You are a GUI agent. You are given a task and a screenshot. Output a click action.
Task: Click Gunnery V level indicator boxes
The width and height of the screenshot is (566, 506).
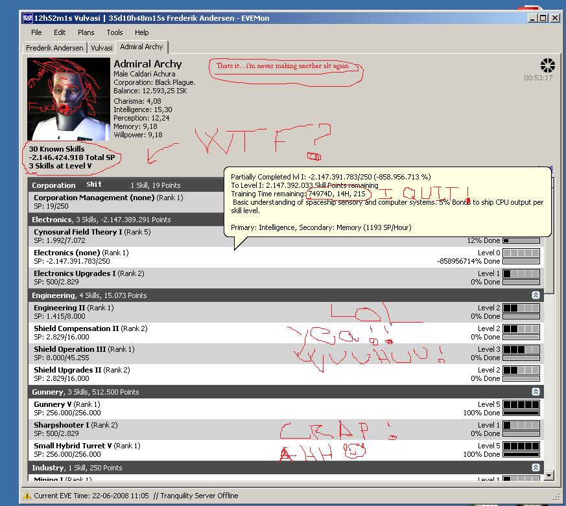click(521, 405)
